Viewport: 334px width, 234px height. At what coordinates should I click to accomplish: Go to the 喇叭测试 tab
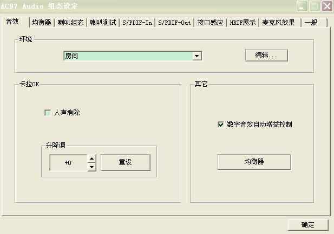(x=103, y=23)
